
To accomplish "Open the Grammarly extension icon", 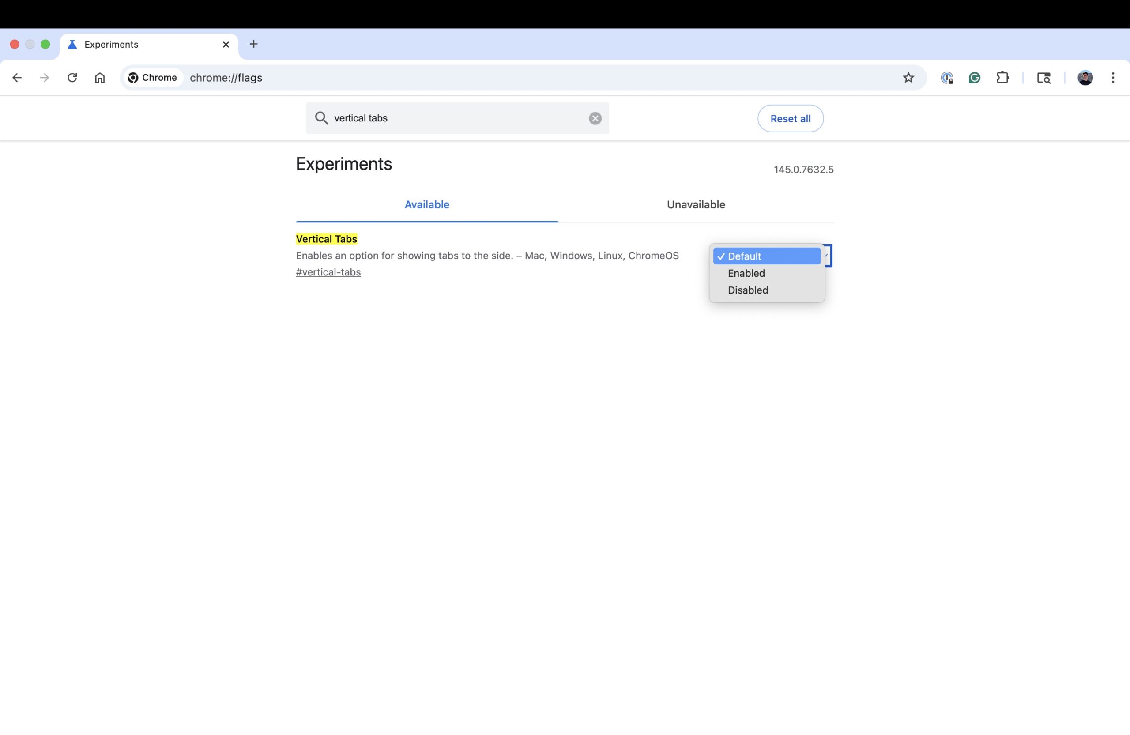I will point(974,77).
